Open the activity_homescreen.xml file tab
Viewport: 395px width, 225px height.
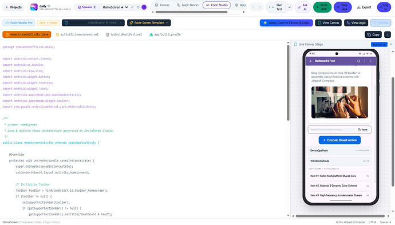(x=77, y=34)
